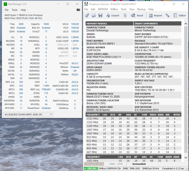Screen dimensions: 189x171
Task: Click the Read magnifier toolbar button
Action: click(x=137, y=16)
